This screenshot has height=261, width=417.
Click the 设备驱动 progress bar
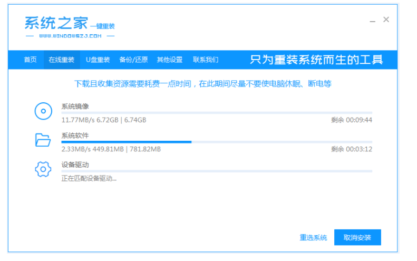pyautogui.click(x=216, y=171)
